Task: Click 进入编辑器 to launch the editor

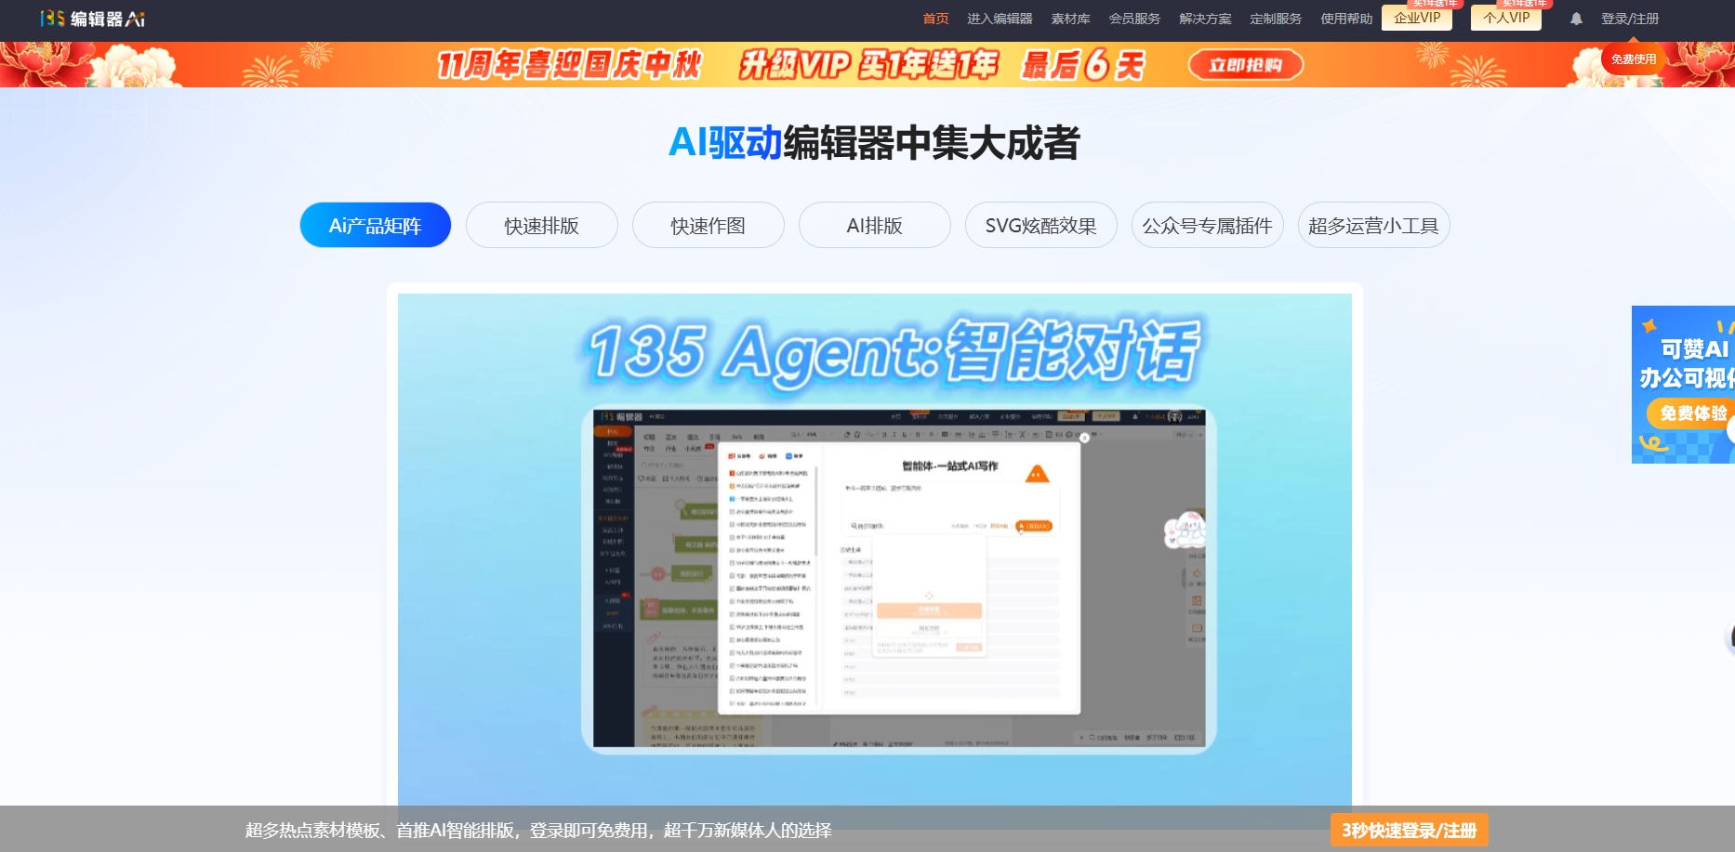Action: (x=1002, y=18)
